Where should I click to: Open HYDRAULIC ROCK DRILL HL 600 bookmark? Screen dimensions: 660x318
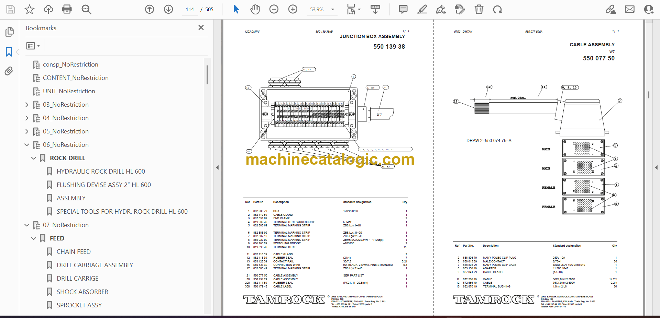pyautogui.click(x=101, y=172)
